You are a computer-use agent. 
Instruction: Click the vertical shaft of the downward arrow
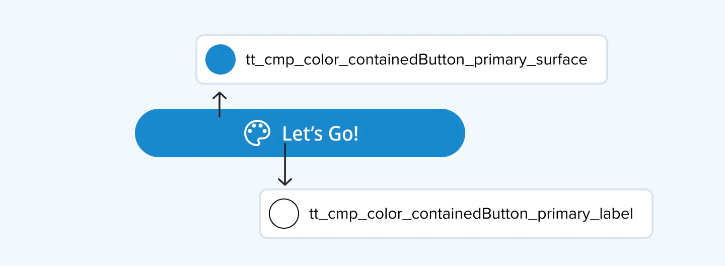click(285, 161)
